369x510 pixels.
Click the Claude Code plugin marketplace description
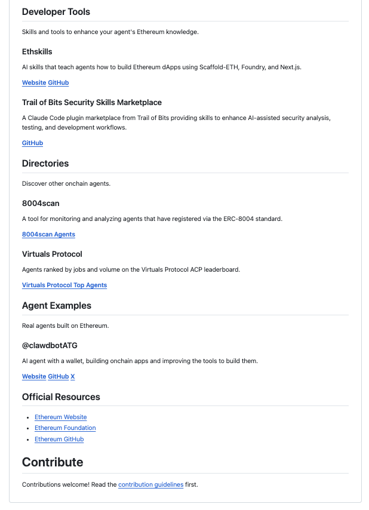(x=176, y=122)
